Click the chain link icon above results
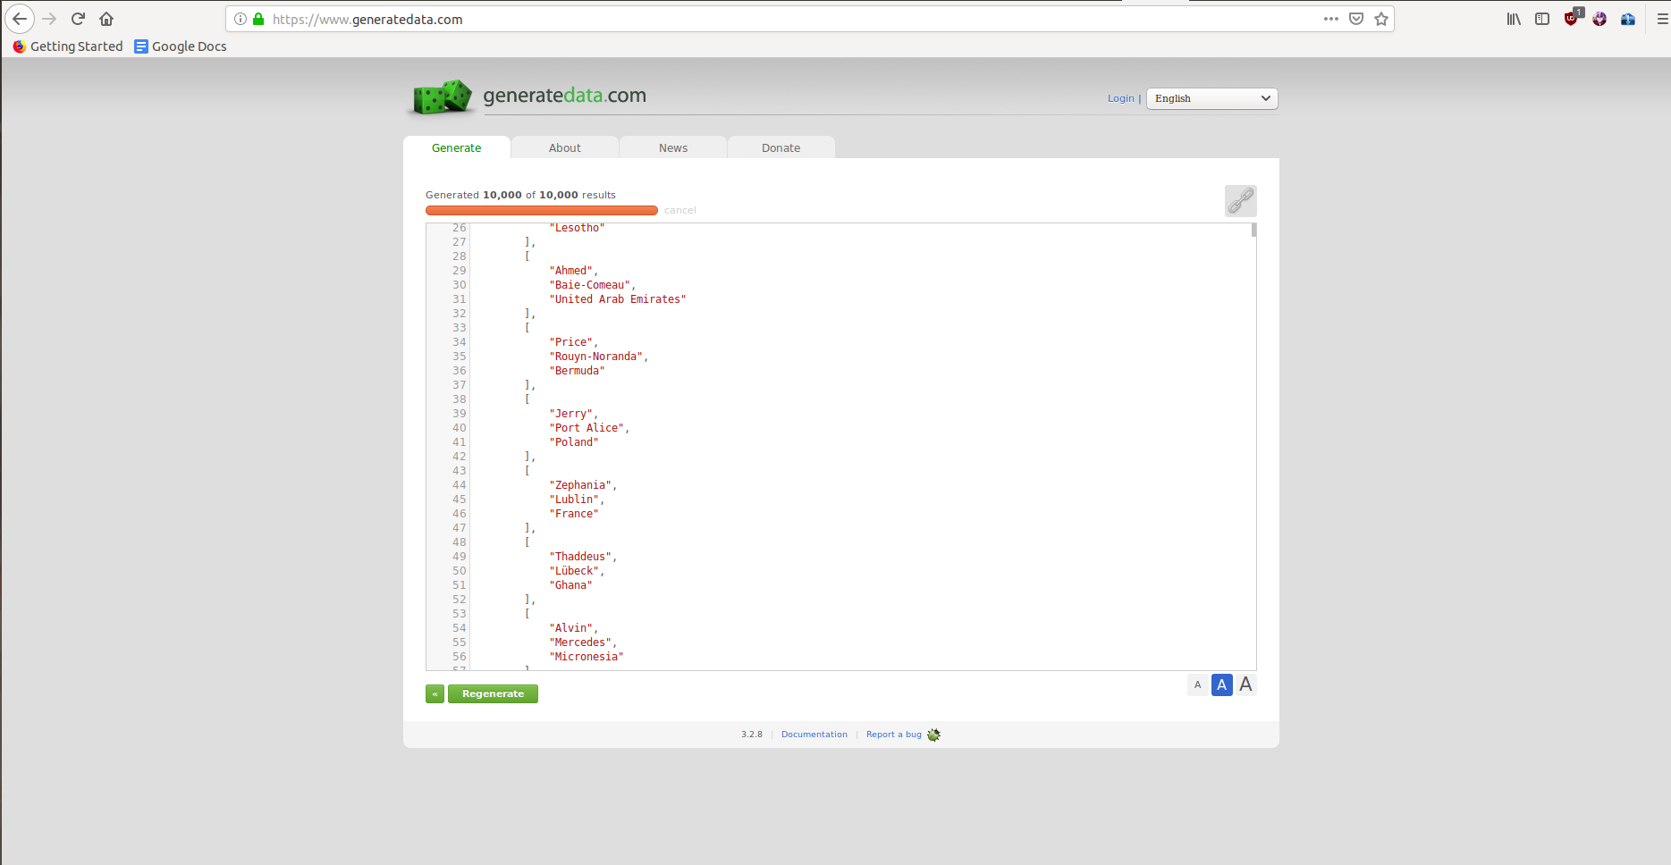1671x865 pixels. [1241, 201]
